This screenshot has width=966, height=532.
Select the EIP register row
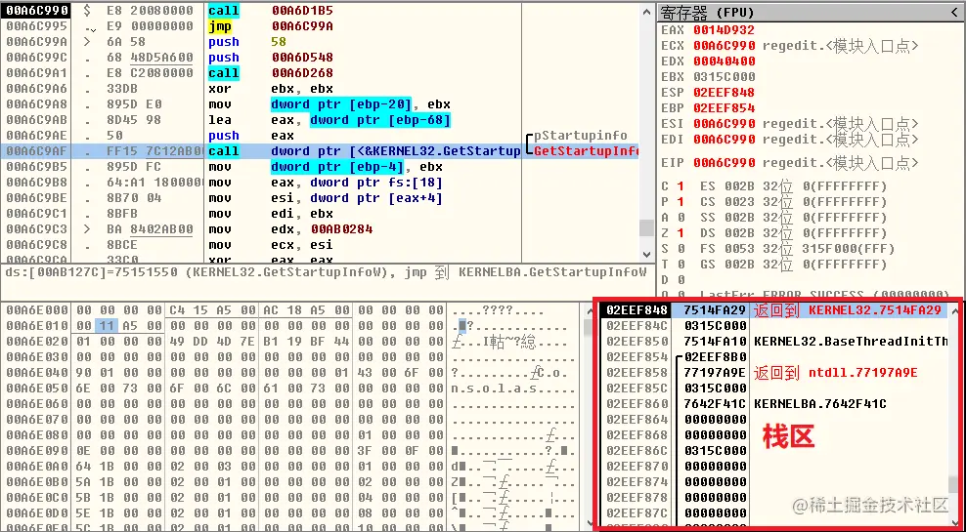click(x=790, y=163)
